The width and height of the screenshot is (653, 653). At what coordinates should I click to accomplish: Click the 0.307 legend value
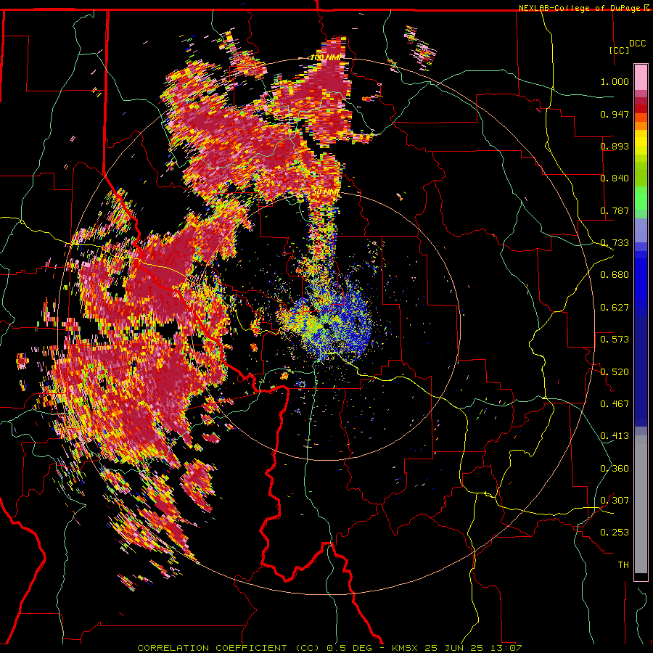pos(615,501)
